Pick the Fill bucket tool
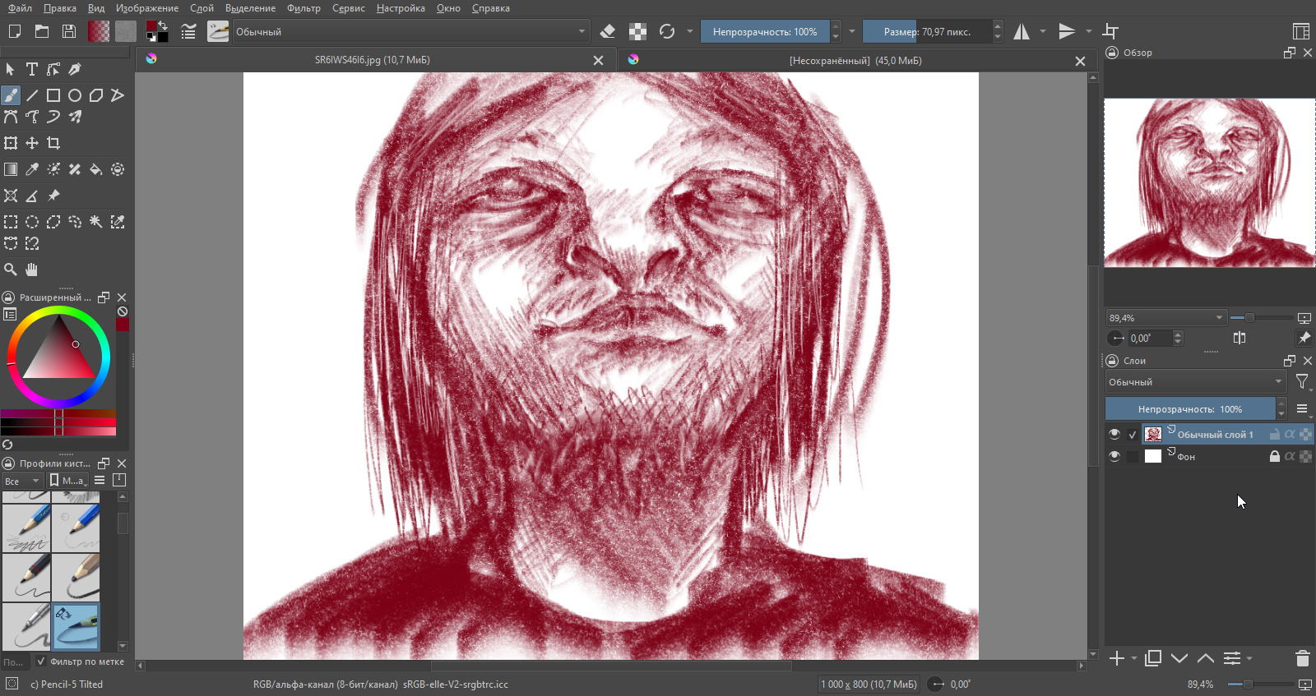The height and width of the screenshot is (696, 1316). (x=96, y=169)
